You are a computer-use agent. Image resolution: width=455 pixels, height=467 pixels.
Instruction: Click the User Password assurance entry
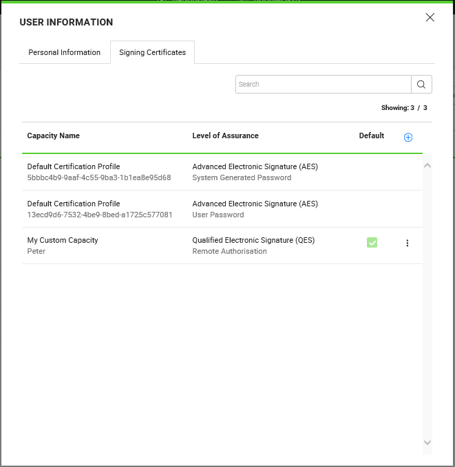(x=218, y=215)
